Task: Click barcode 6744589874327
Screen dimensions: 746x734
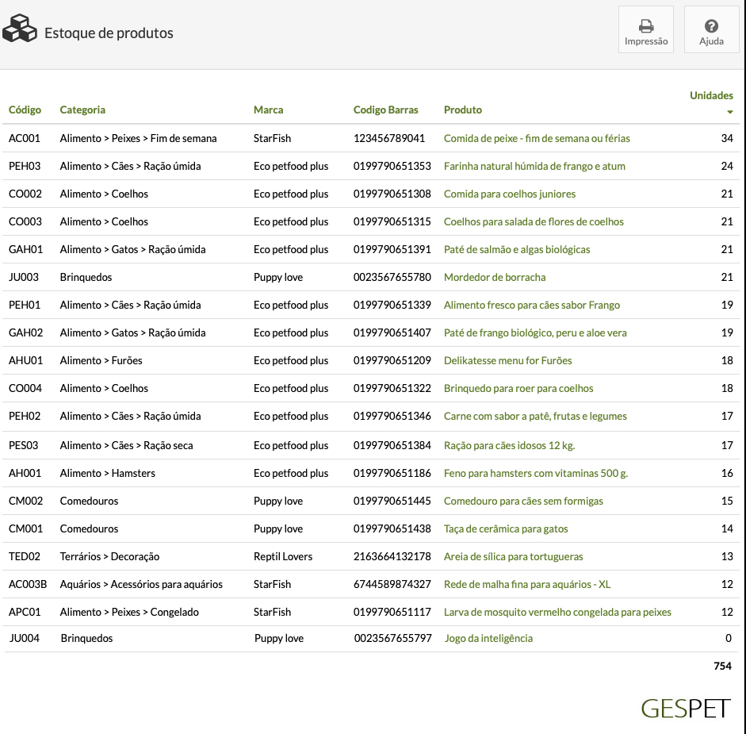Action: coord(392,585)
